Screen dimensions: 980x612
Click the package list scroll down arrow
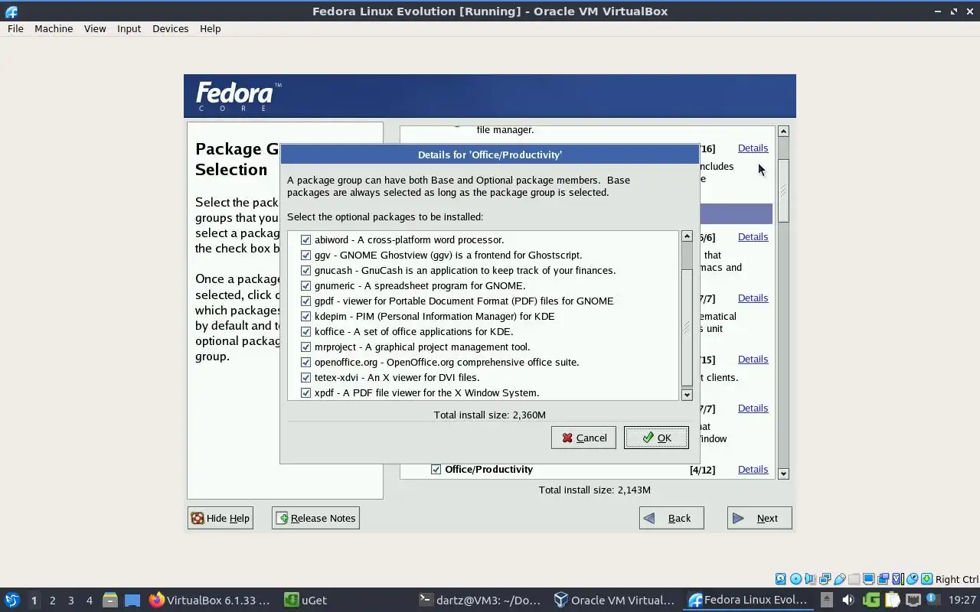(687, 395)
